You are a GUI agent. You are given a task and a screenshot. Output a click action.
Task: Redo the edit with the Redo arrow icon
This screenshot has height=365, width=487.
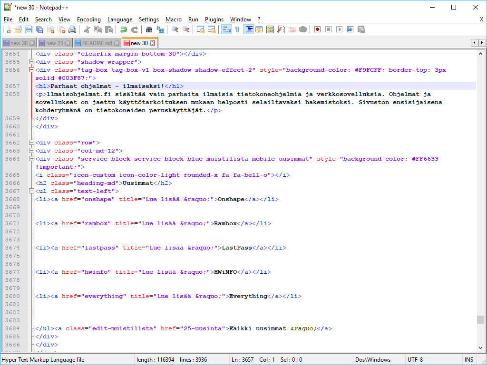pyautogui.click(x=135, y=29)
